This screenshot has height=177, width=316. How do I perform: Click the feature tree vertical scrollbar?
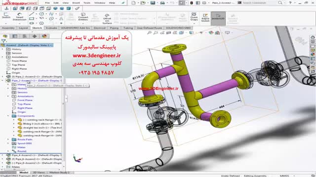[x=64, y=104]
